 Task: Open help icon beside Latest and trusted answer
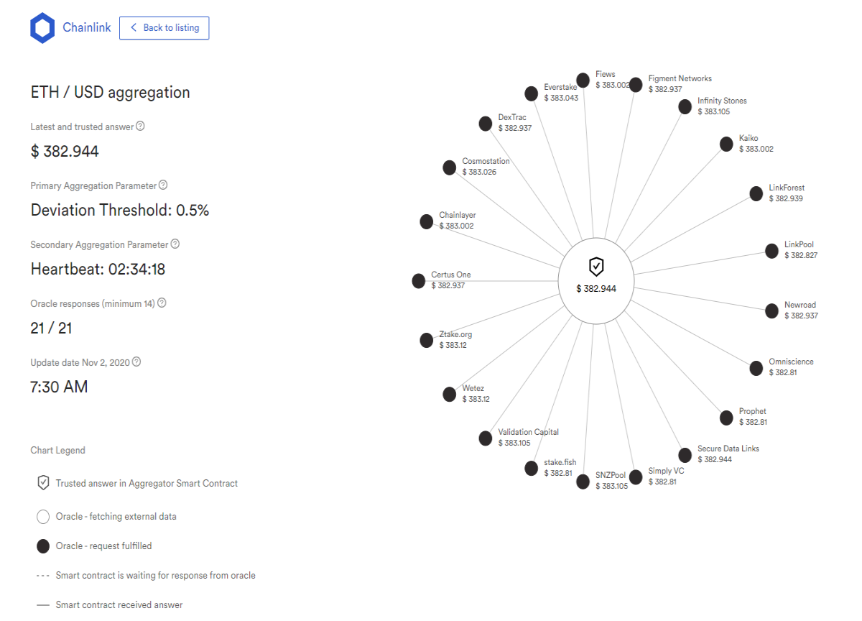[140, 126]
